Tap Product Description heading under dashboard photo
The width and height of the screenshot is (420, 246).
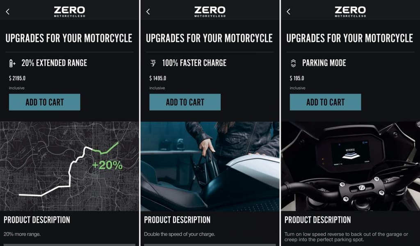point(317,220)
